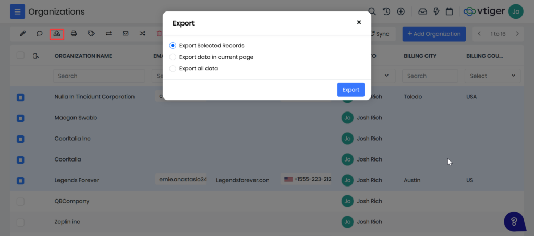Open the Zeplin inc organization
This screenshot has height=236, width=534.
[67, 222]
